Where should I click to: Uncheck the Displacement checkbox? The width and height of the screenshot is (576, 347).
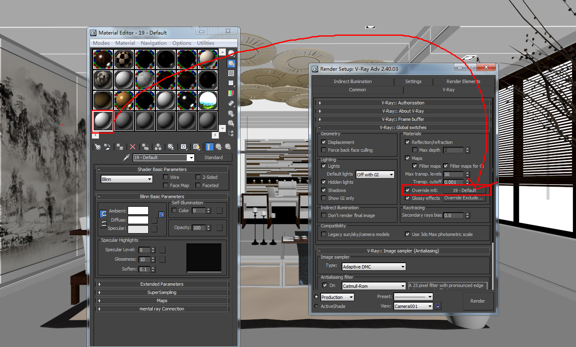(324, 142)
